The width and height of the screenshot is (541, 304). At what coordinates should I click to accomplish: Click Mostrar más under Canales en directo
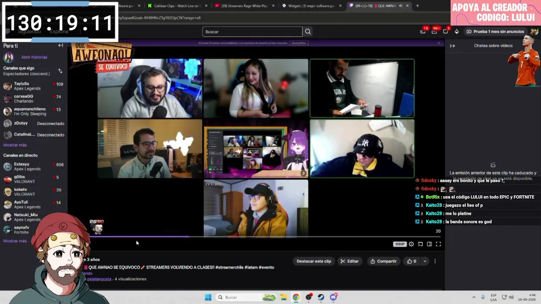(x=15, y=241)
